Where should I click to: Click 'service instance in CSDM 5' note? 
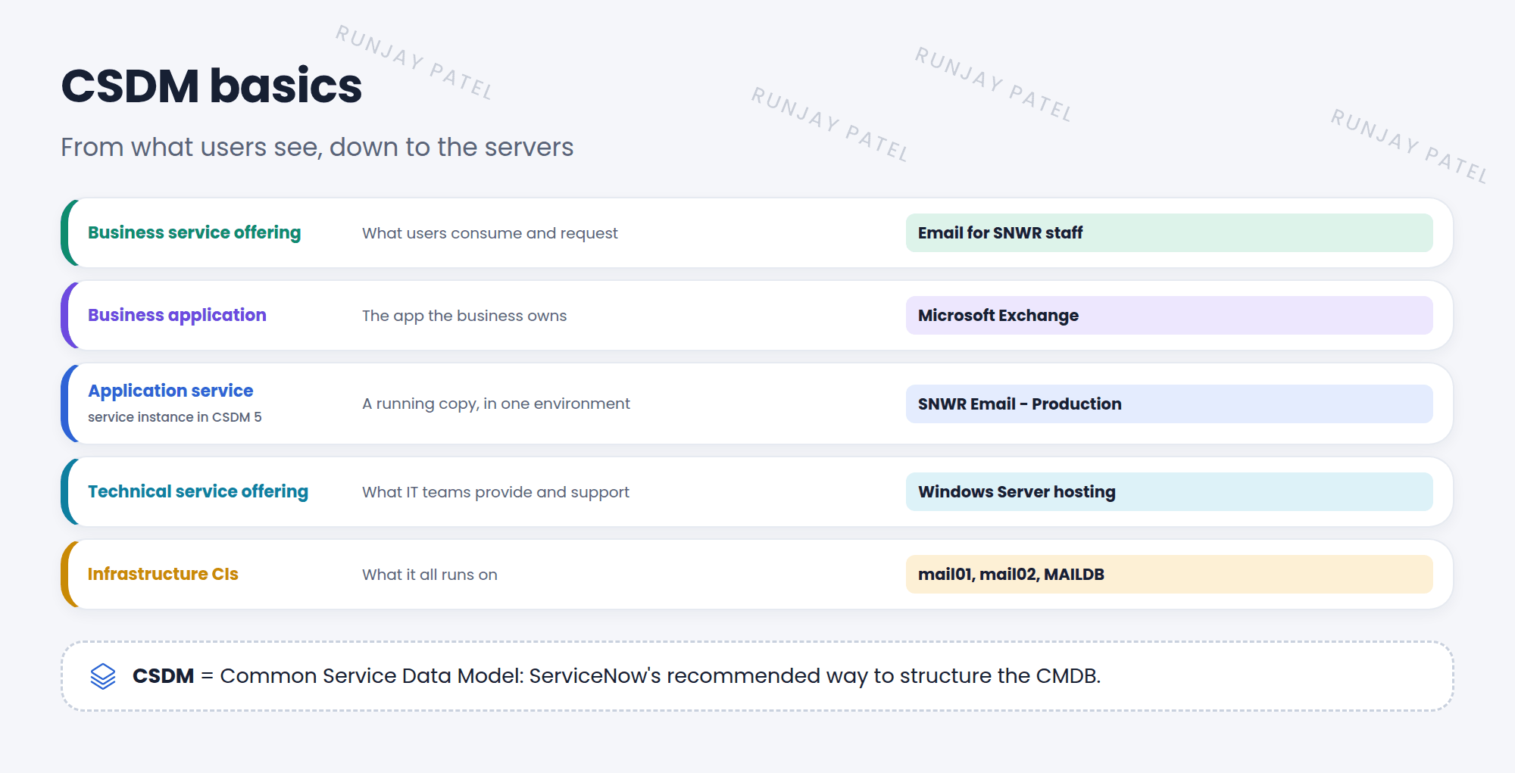point(175,417)
